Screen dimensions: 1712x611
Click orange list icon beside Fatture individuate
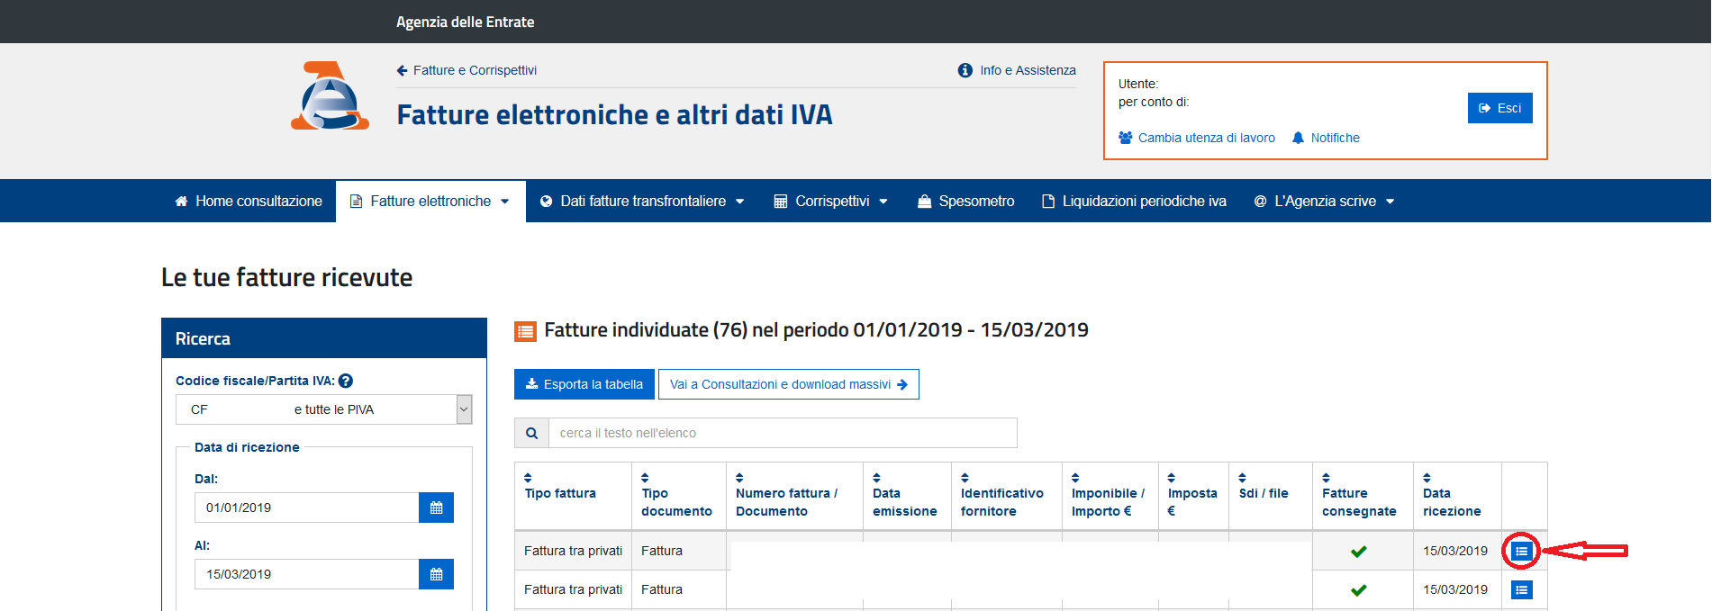click(525, 331)
